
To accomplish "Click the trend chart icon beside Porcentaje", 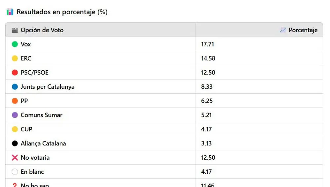I will [x=283, y=30].
